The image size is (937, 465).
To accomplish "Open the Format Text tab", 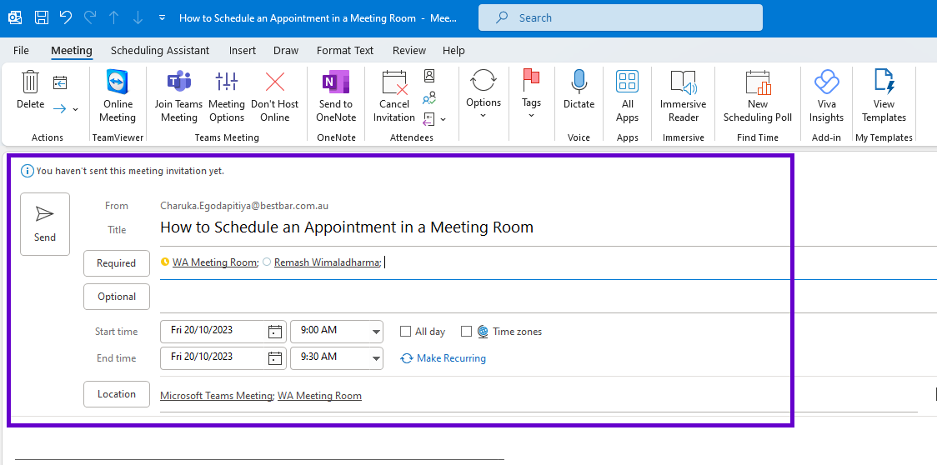I will coord(345,51).
